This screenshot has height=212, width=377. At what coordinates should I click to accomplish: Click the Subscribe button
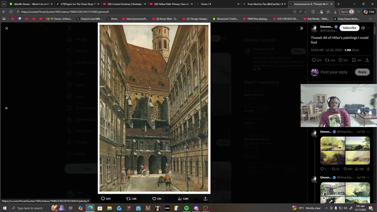point(349,28)
